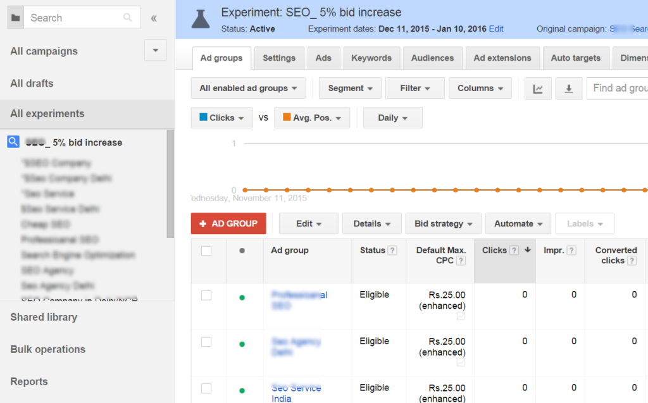Viewport: 648px width, 403px height.
Task: Click the download report icon
Action: (x=568, y=88)
